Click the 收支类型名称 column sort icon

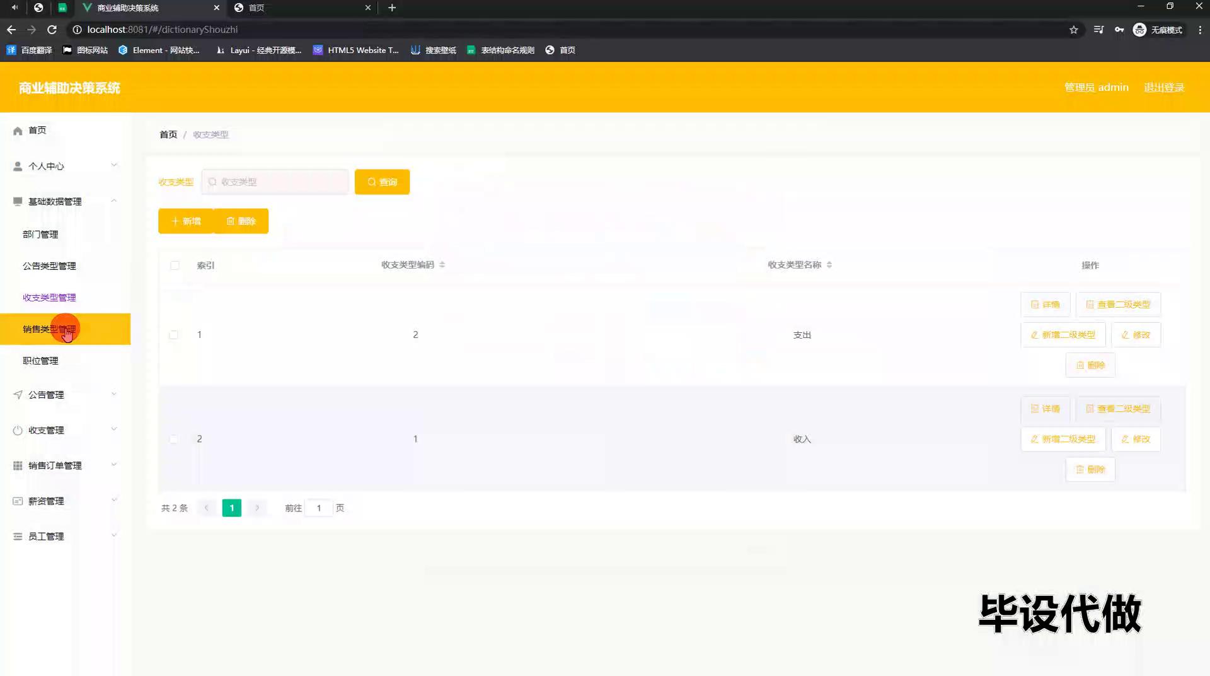(x=829, y=265)
